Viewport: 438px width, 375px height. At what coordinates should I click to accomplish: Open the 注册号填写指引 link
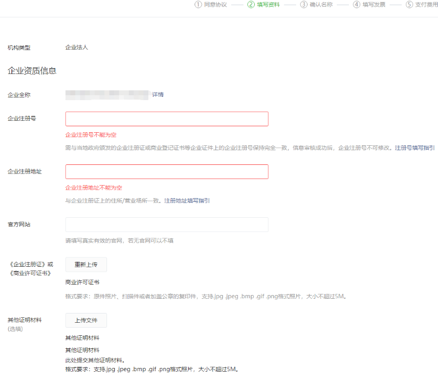pos(415,147)
